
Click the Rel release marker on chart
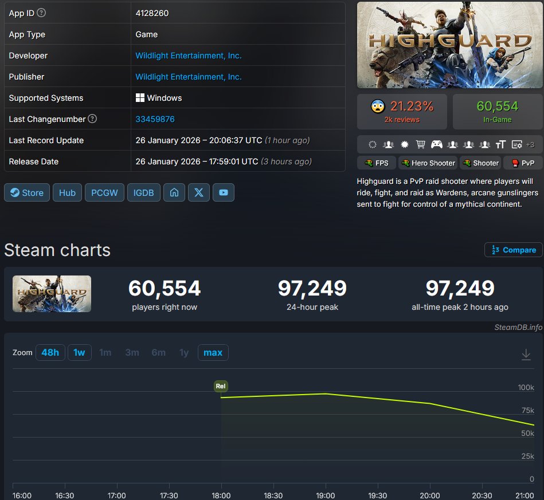[221, 386]
